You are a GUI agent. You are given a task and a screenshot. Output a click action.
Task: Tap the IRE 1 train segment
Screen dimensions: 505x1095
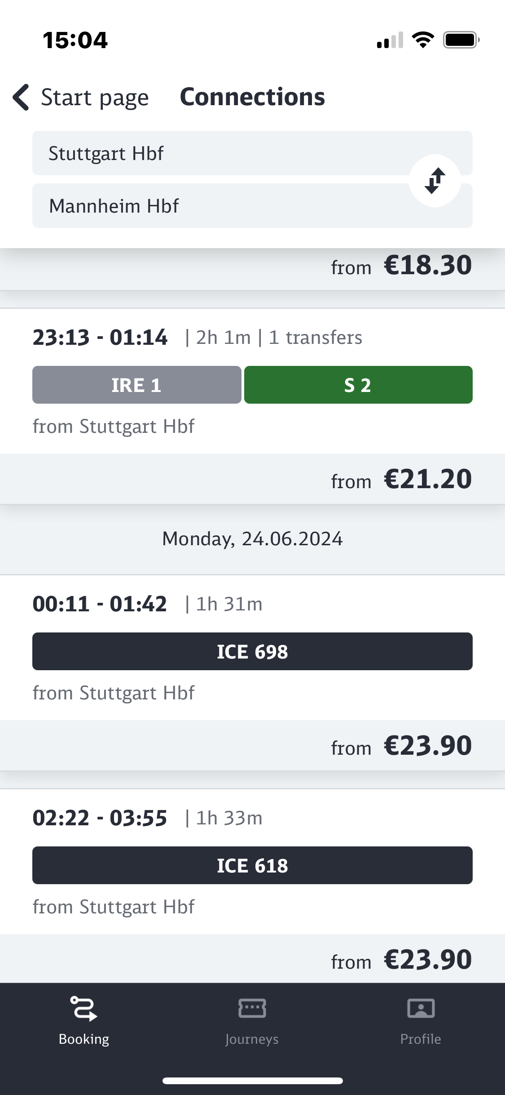[136, 385]
